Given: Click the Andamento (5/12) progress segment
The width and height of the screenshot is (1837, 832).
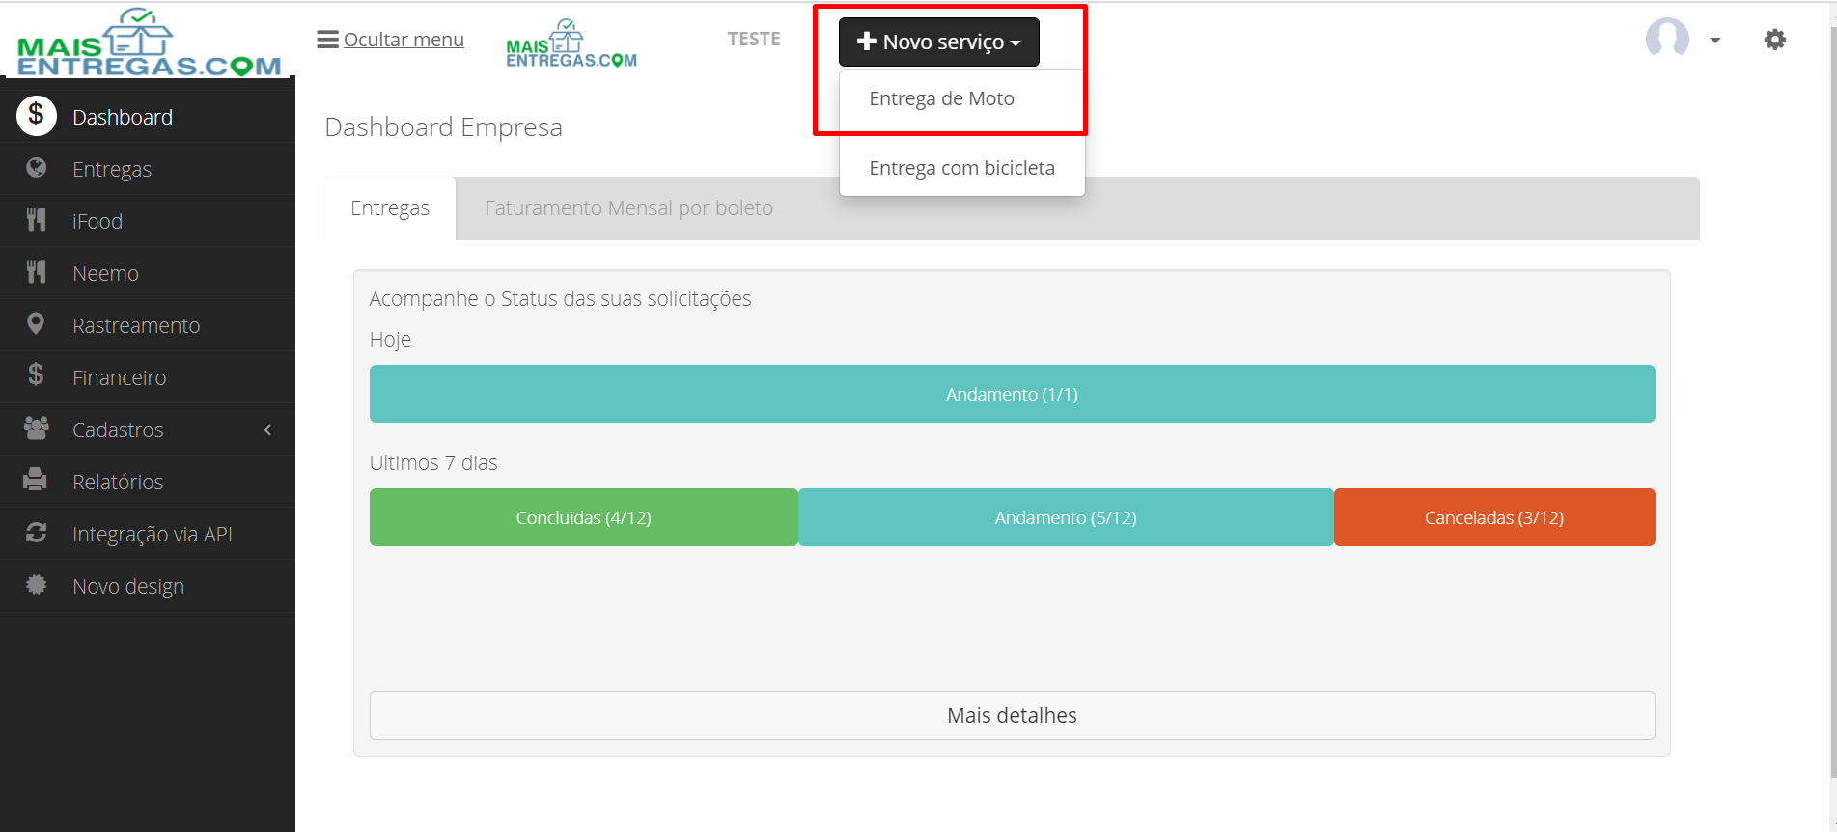Looking at the screenshot, I should (x=1066, y=517).
